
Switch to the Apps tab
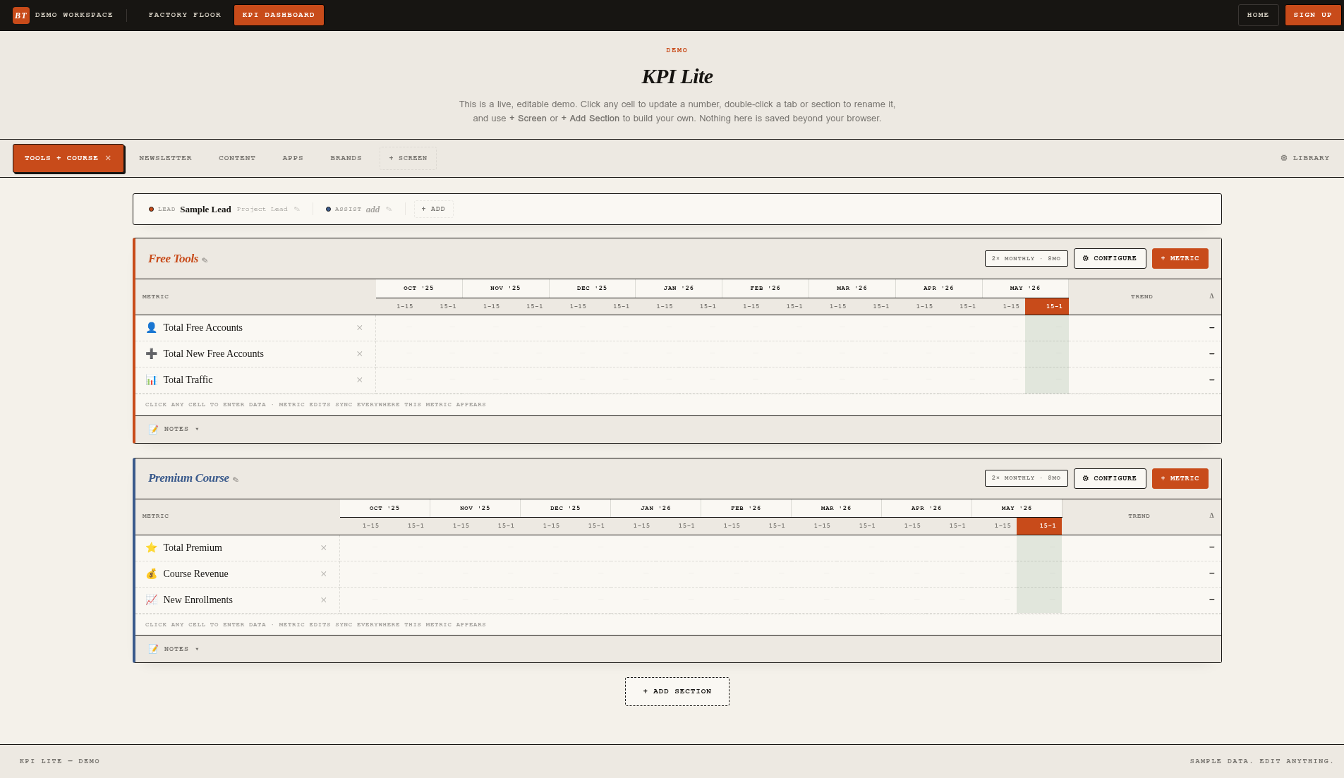[x=293, y=158]
